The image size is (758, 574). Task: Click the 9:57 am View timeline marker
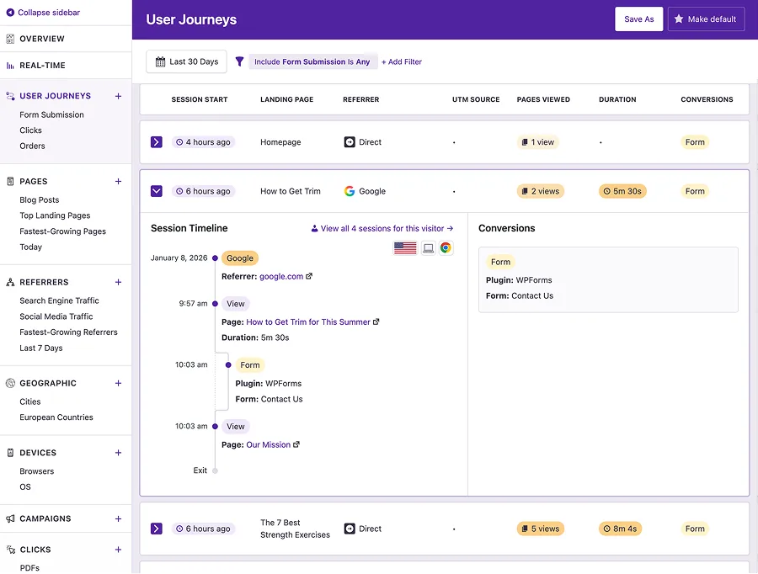pyautogui.click(x=215, y=304)
